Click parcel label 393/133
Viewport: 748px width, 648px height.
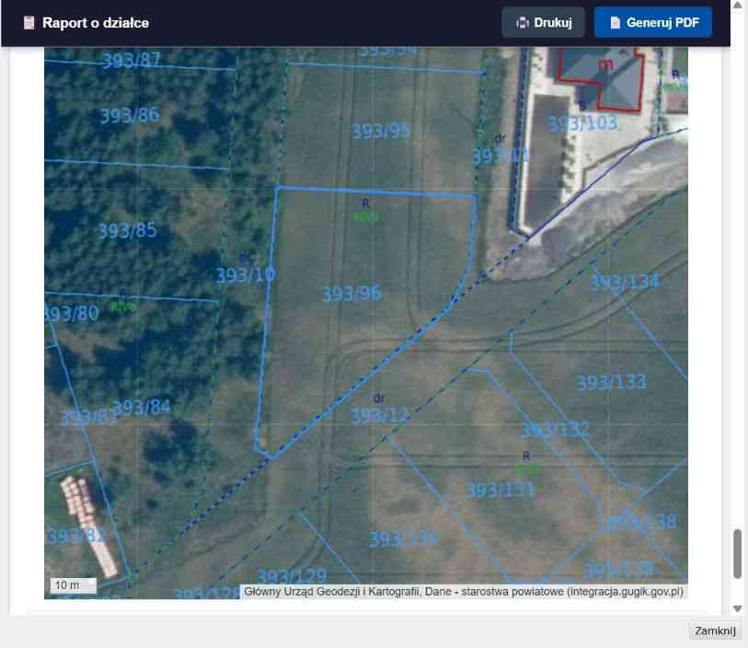pos(612,382)
